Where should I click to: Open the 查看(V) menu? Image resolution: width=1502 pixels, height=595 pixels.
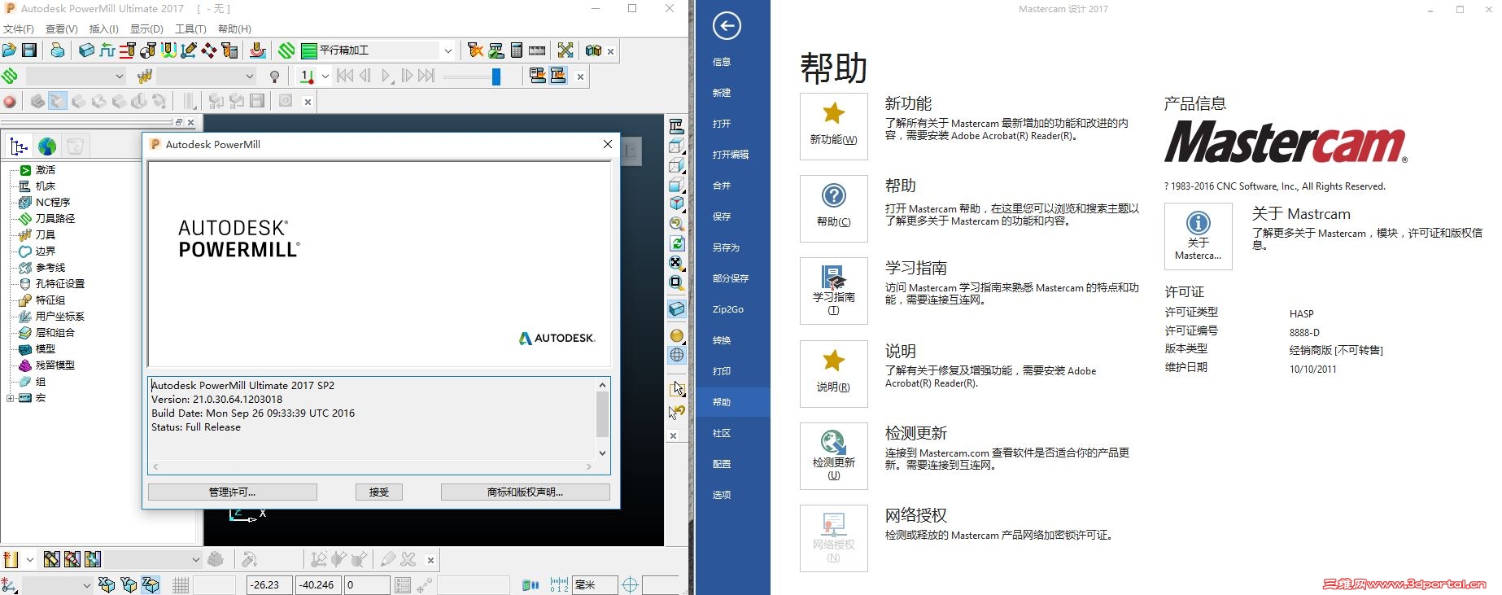point(62,29)
